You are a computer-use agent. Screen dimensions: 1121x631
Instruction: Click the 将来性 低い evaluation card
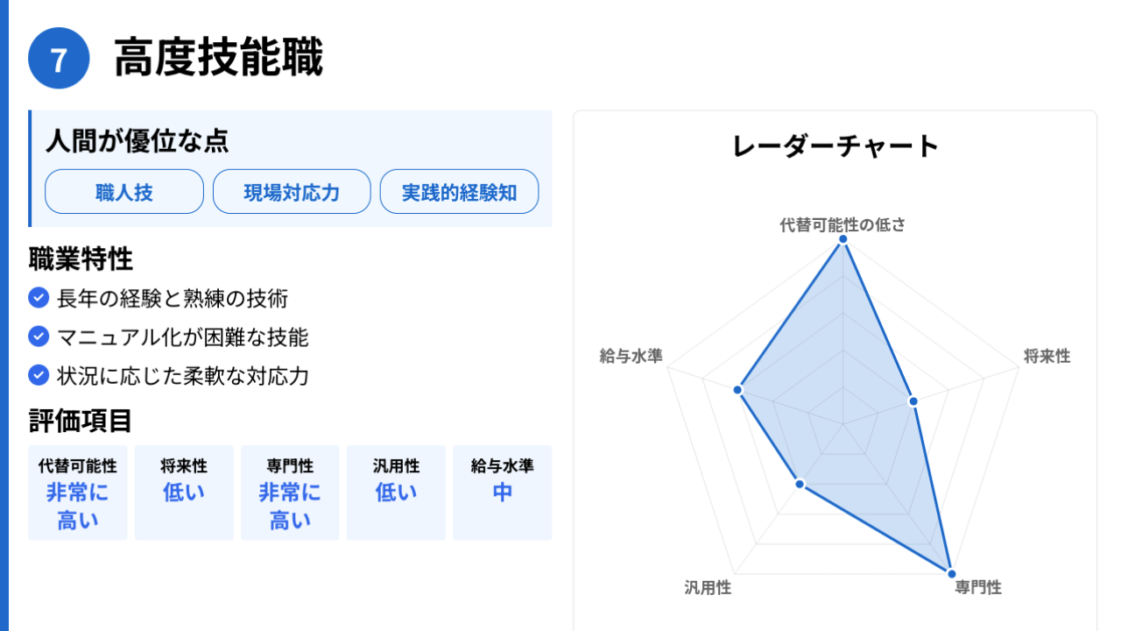coord(184,493)
